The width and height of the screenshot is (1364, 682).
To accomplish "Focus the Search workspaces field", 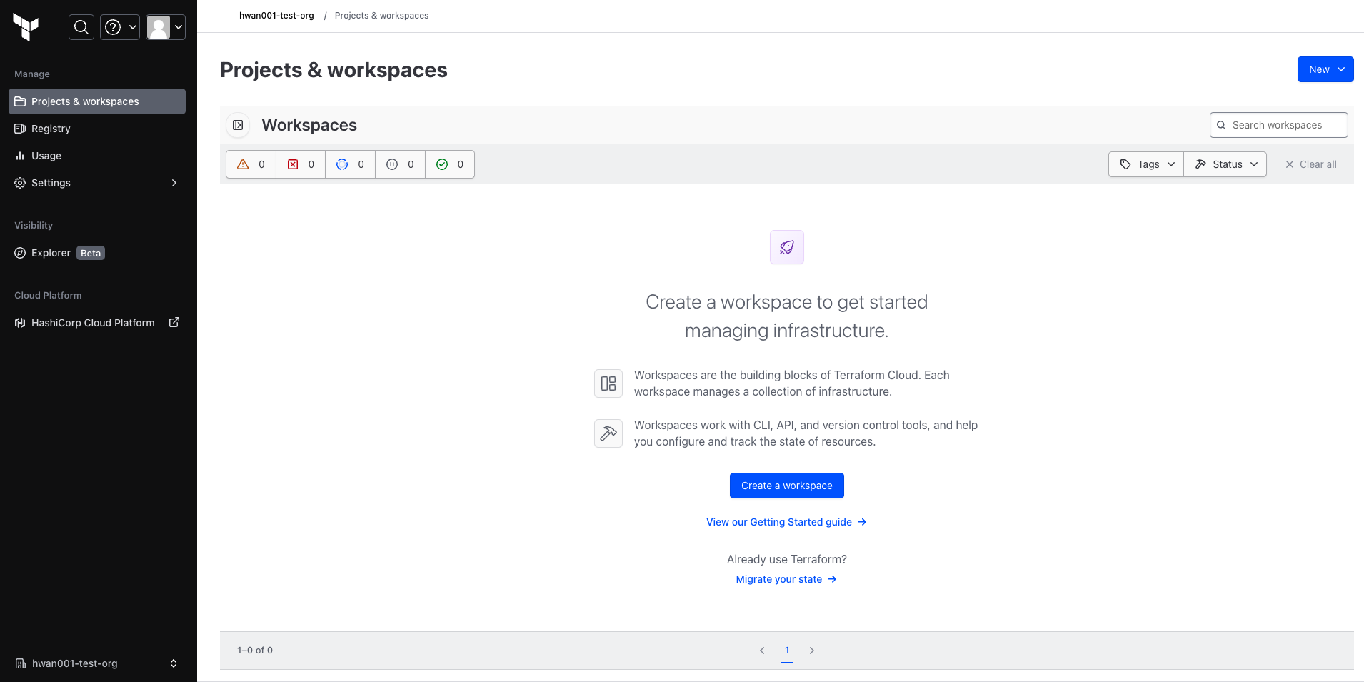I will click(1278, 125).
